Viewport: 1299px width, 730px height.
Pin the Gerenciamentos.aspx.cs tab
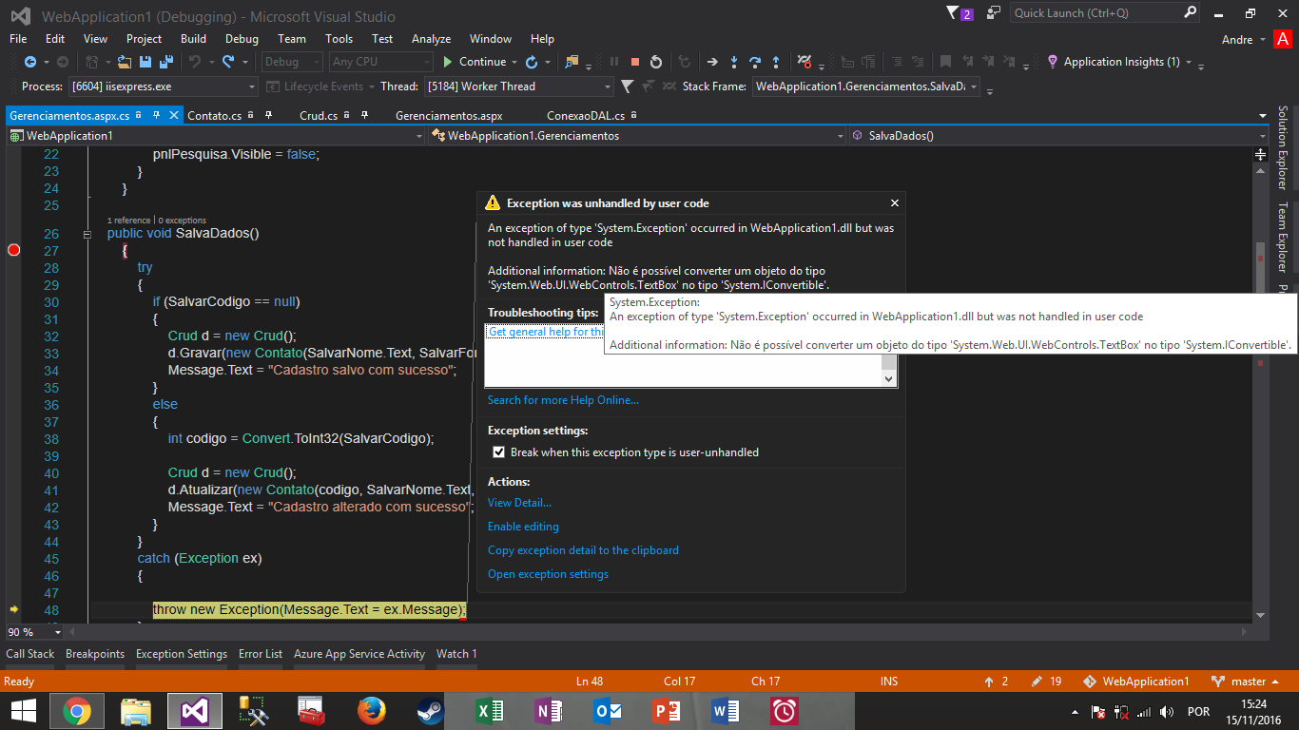[x=157, y=115]
